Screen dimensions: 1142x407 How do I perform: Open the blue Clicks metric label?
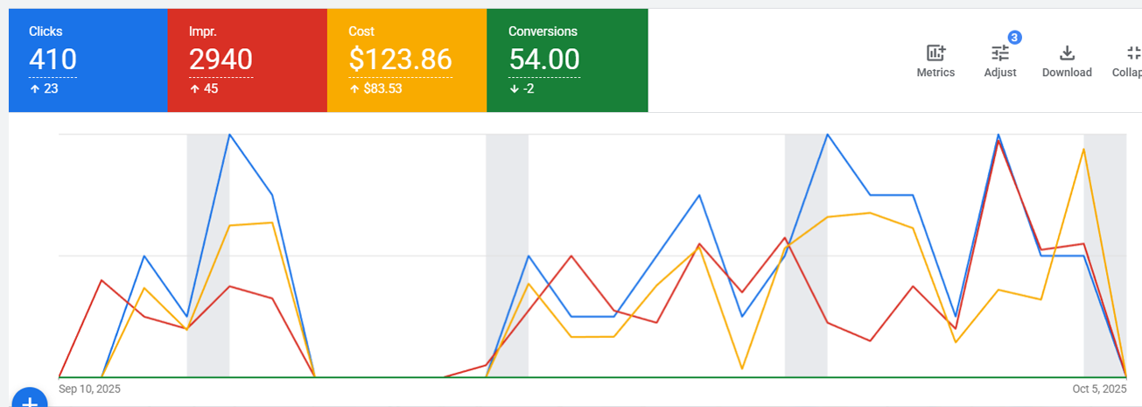click(46, 32)
